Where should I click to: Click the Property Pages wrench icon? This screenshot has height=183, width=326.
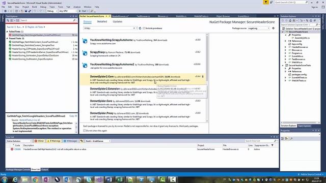291,139
